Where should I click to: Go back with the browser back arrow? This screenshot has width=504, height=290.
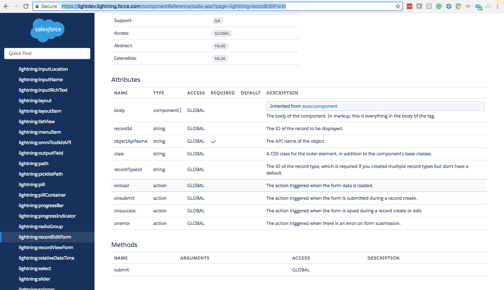tap(6, 6)
